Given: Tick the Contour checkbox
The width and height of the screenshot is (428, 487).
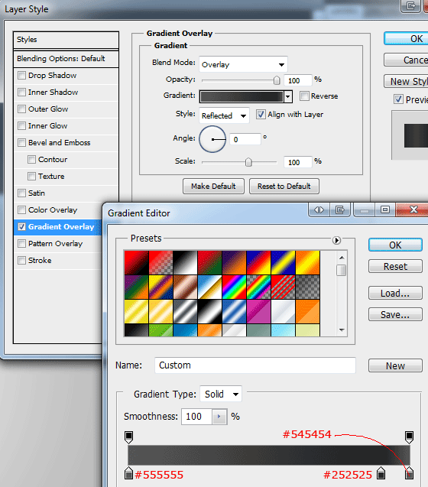Looking at the screenshot, I should click(x=31, y=159).
